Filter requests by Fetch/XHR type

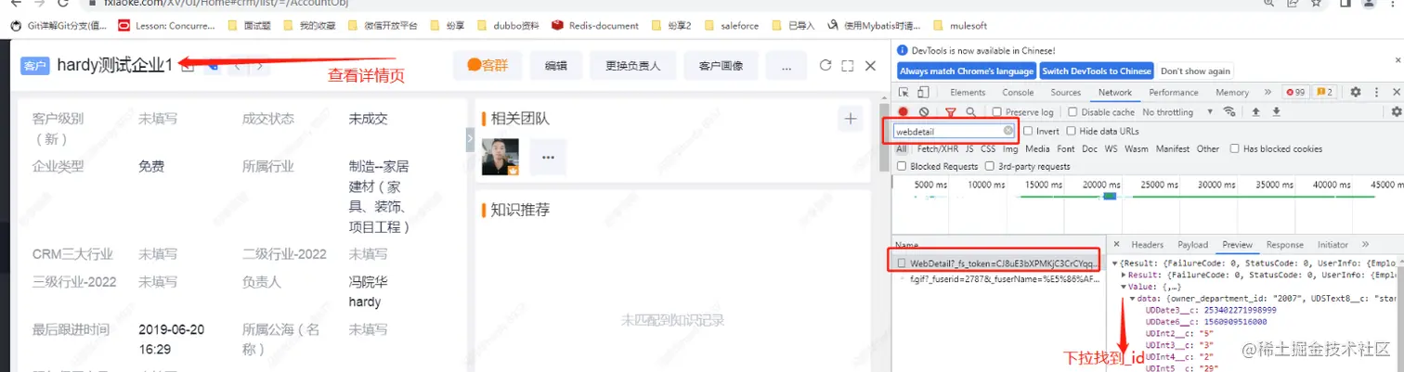pyautogui.click(x=938, y=148)
